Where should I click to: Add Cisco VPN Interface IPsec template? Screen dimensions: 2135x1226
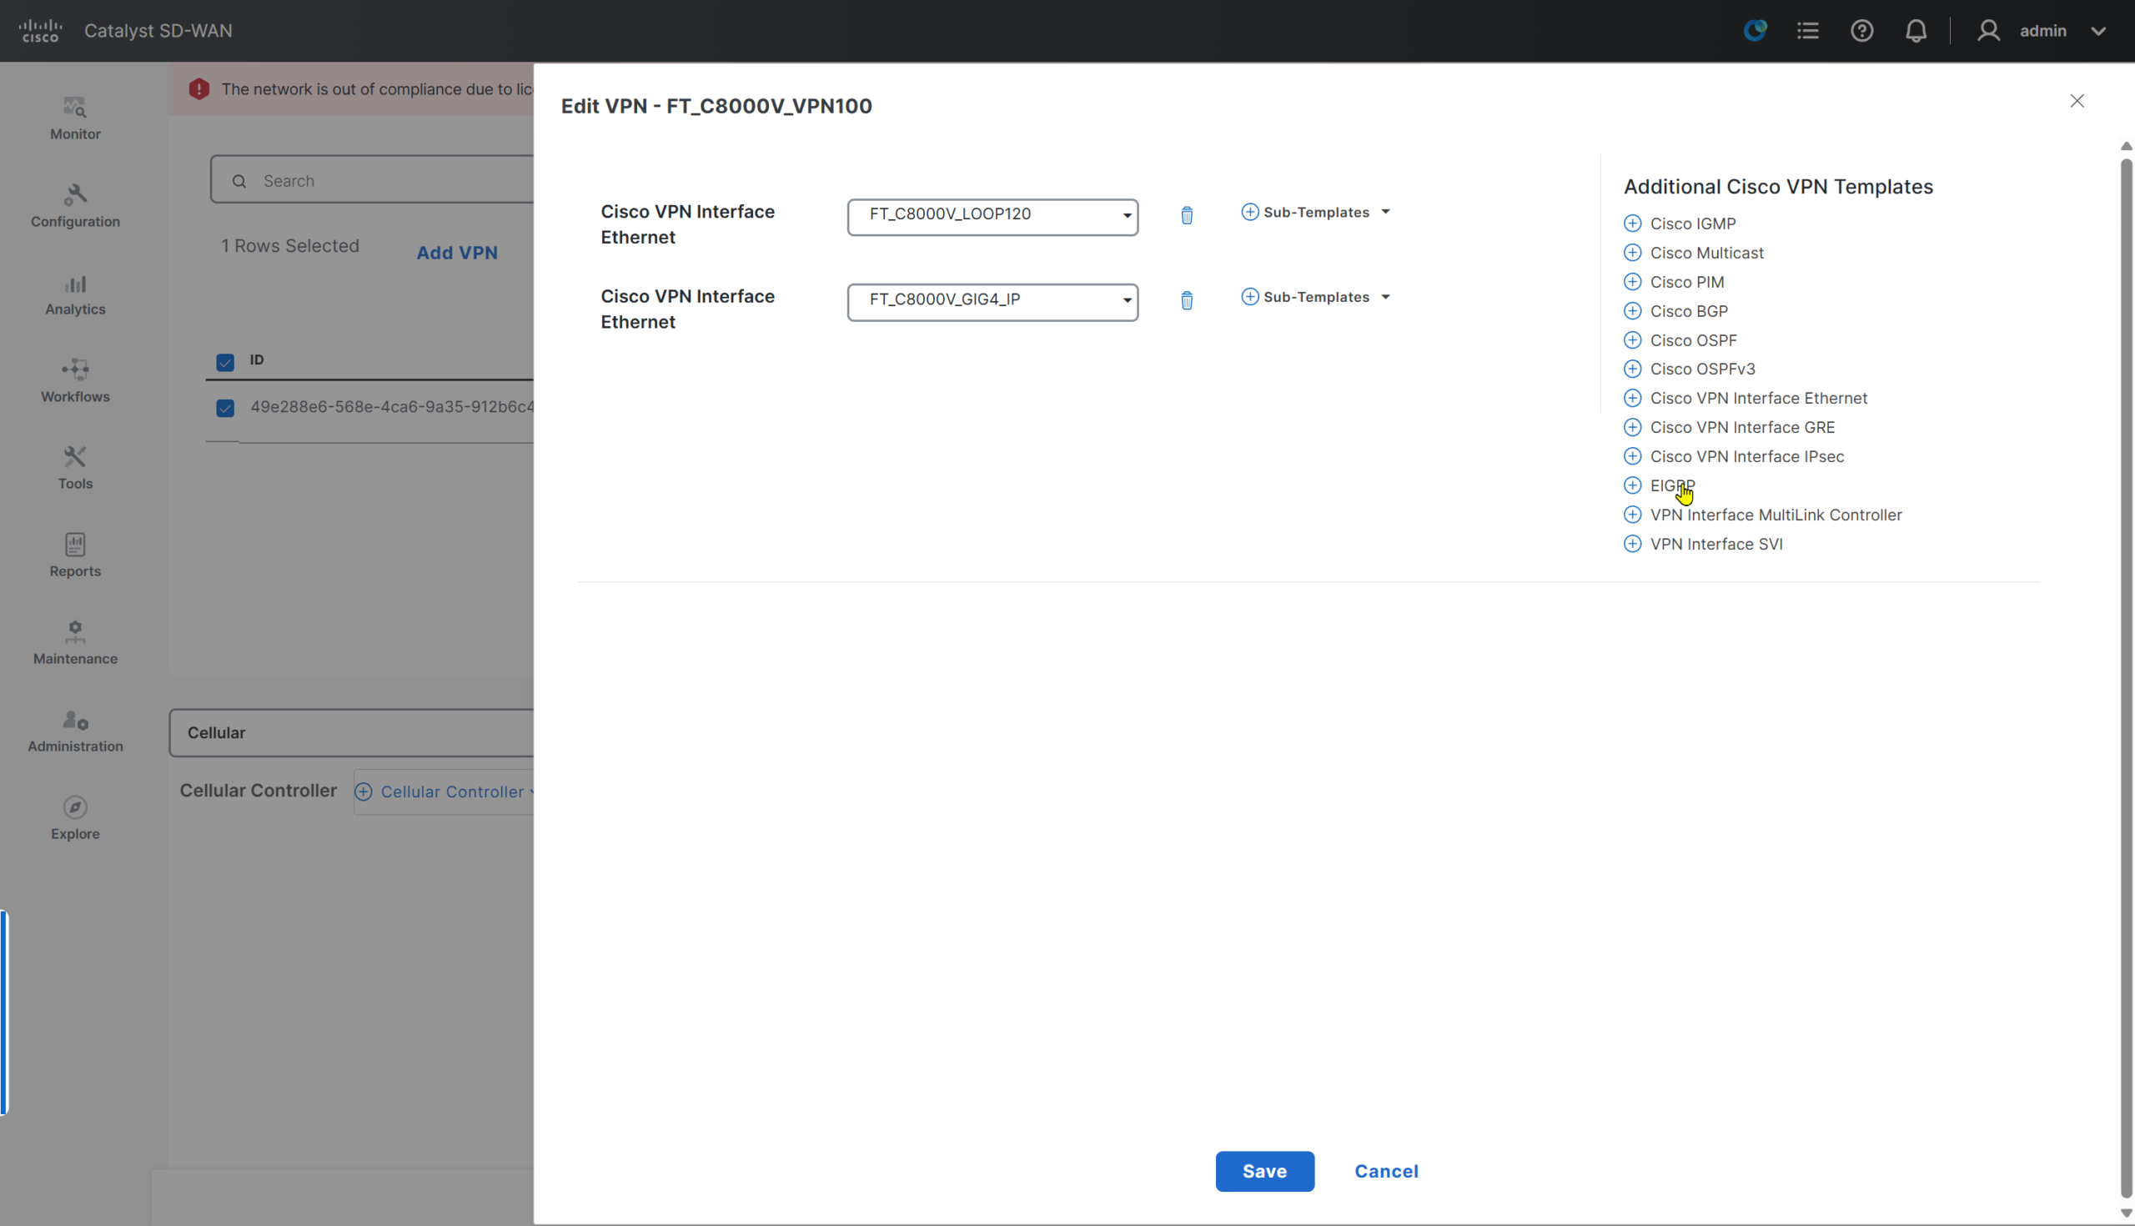1733,456
